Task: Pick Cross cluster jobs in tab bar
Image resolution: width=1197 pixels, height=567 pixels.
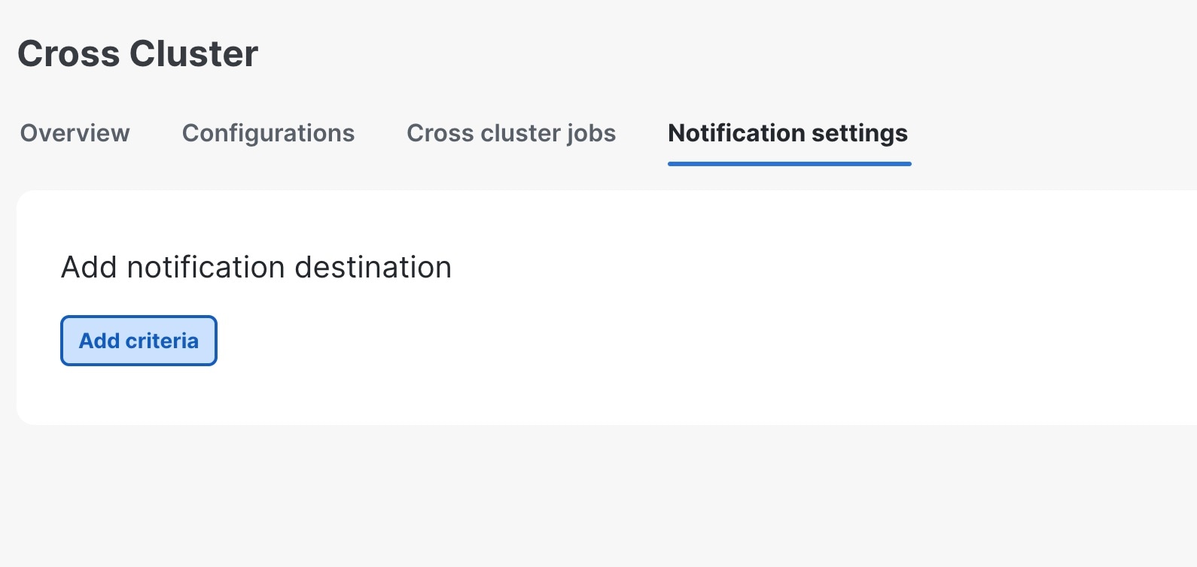Action: click(511, 133)
